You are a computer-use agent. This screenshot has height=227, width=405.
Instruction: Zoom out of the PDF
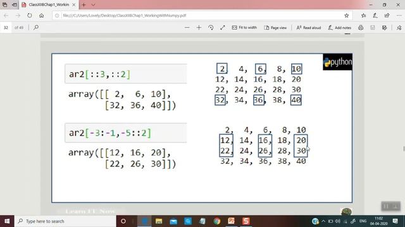[187, 28]
